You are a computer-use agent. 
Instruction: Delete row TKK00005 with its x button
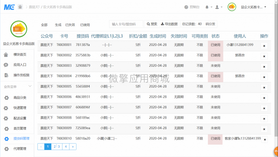[x=264, y=88]
